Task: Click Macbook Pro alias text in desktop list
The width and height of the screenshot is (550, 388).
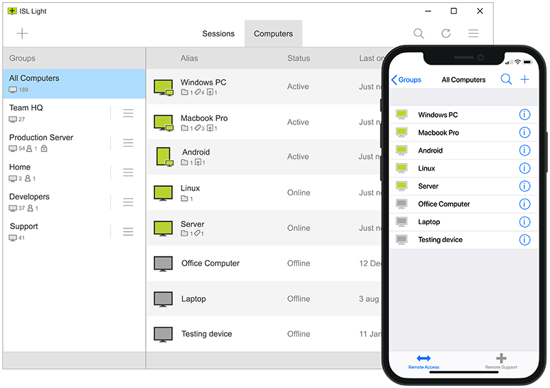Action: tap(204, 118)
